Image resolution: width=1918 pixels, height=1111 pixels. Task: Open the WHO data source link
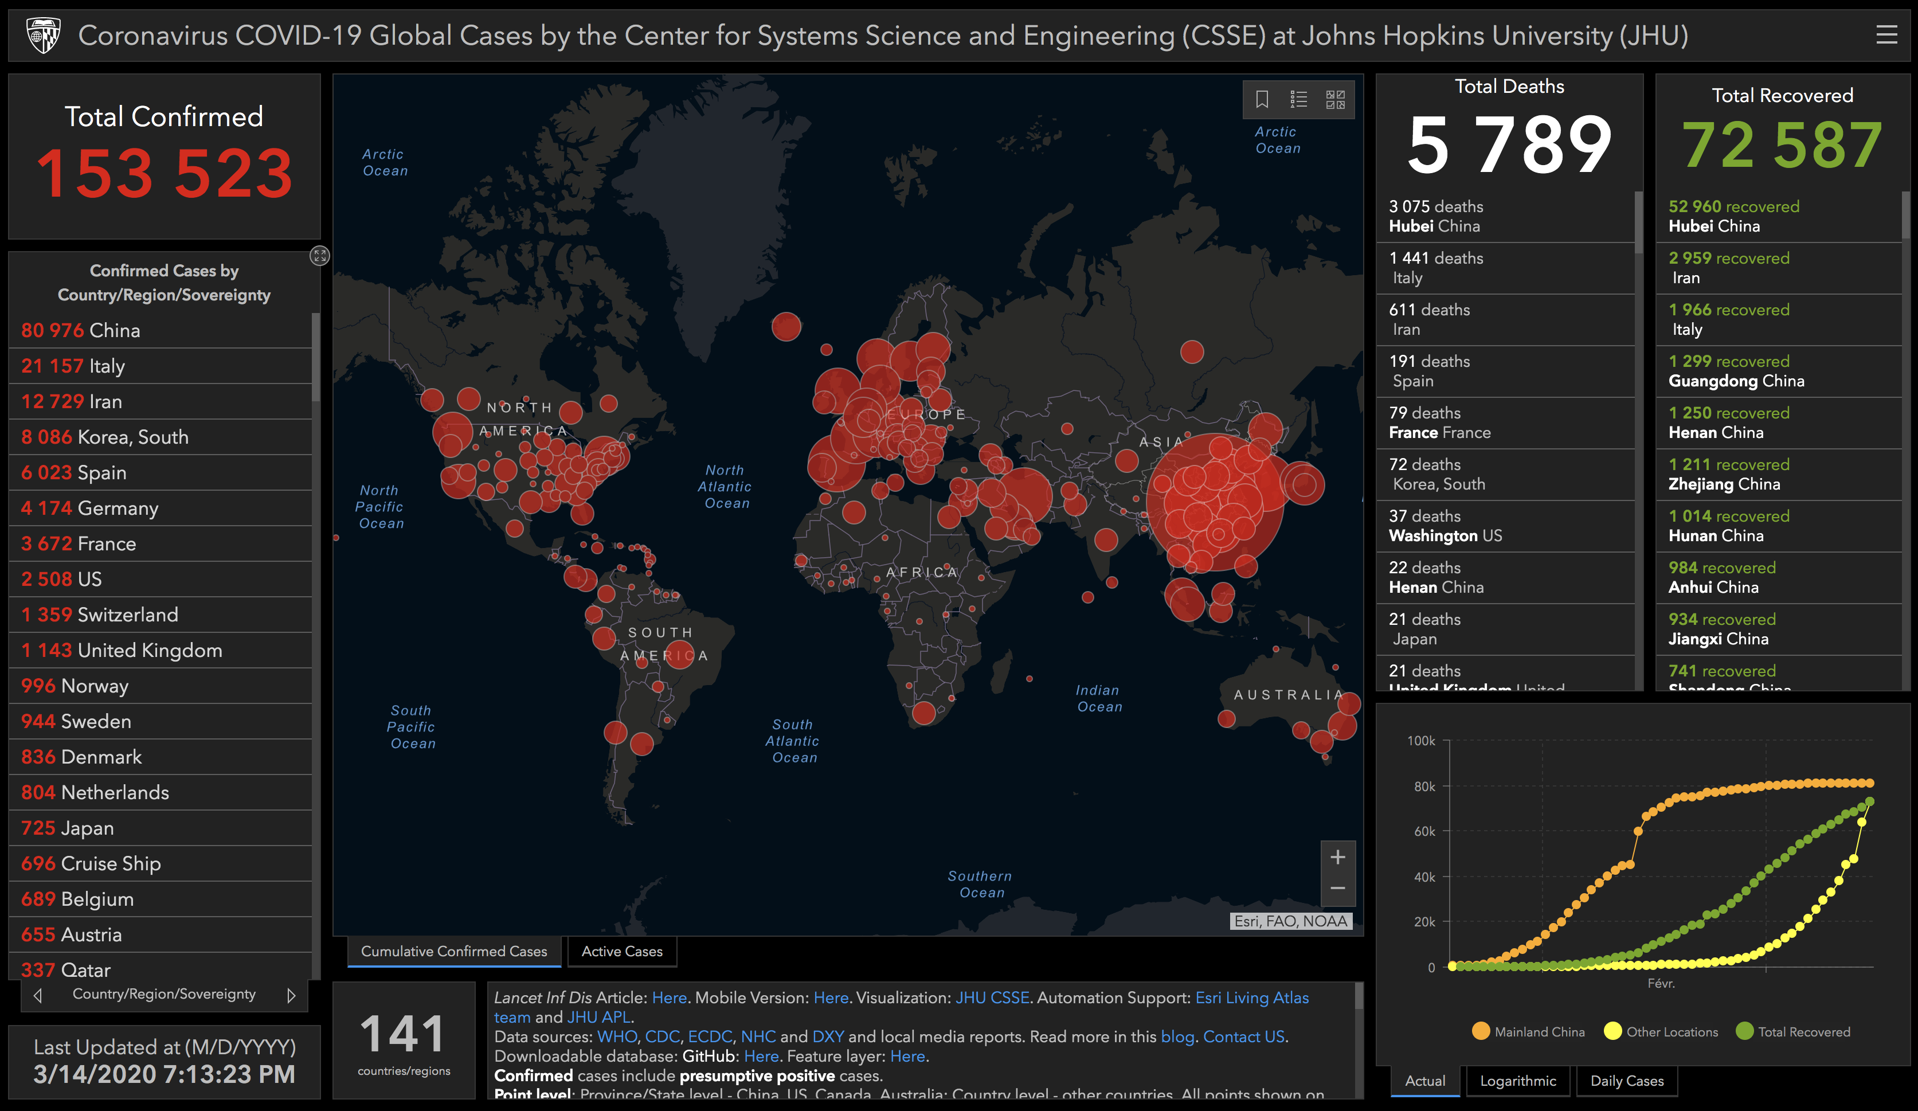point(617,1037)
